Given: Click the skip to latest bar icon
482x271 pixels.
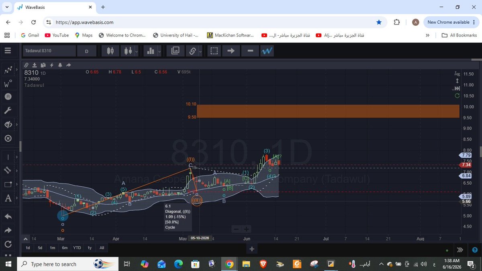Looking at the screenshot, I should tap(457, 88).
